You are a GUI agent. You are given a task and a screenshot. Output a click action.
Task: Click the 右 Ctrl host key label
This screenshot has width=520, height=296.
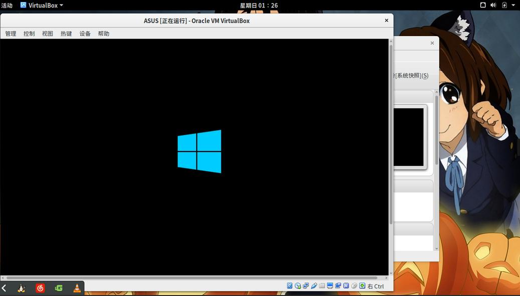click(376, 286)
